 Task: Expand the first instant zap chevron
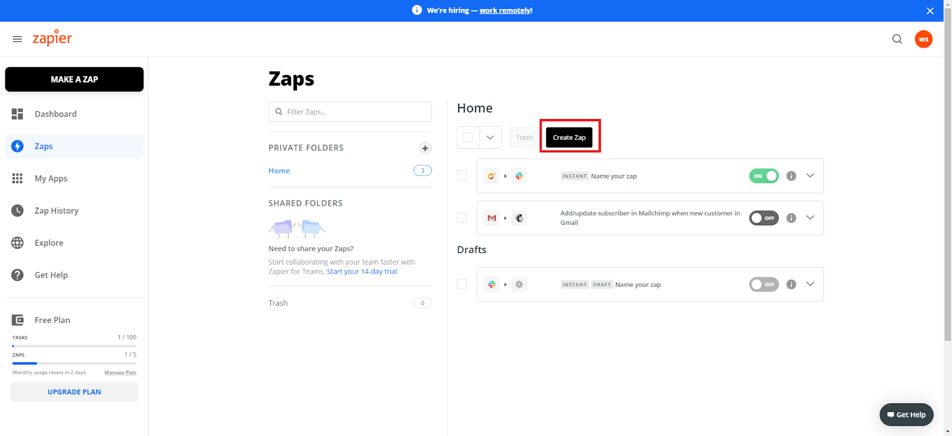(810, 175)
